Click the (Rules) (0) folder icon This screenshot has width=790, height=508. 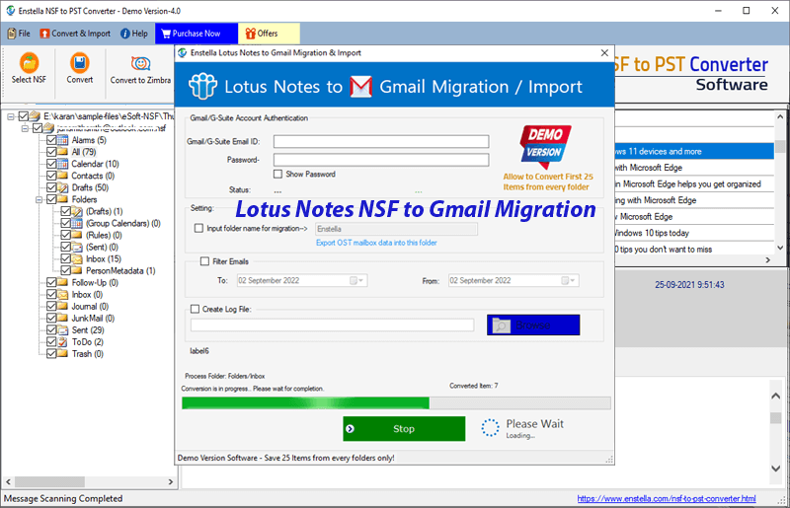click(x=77, y=235)
